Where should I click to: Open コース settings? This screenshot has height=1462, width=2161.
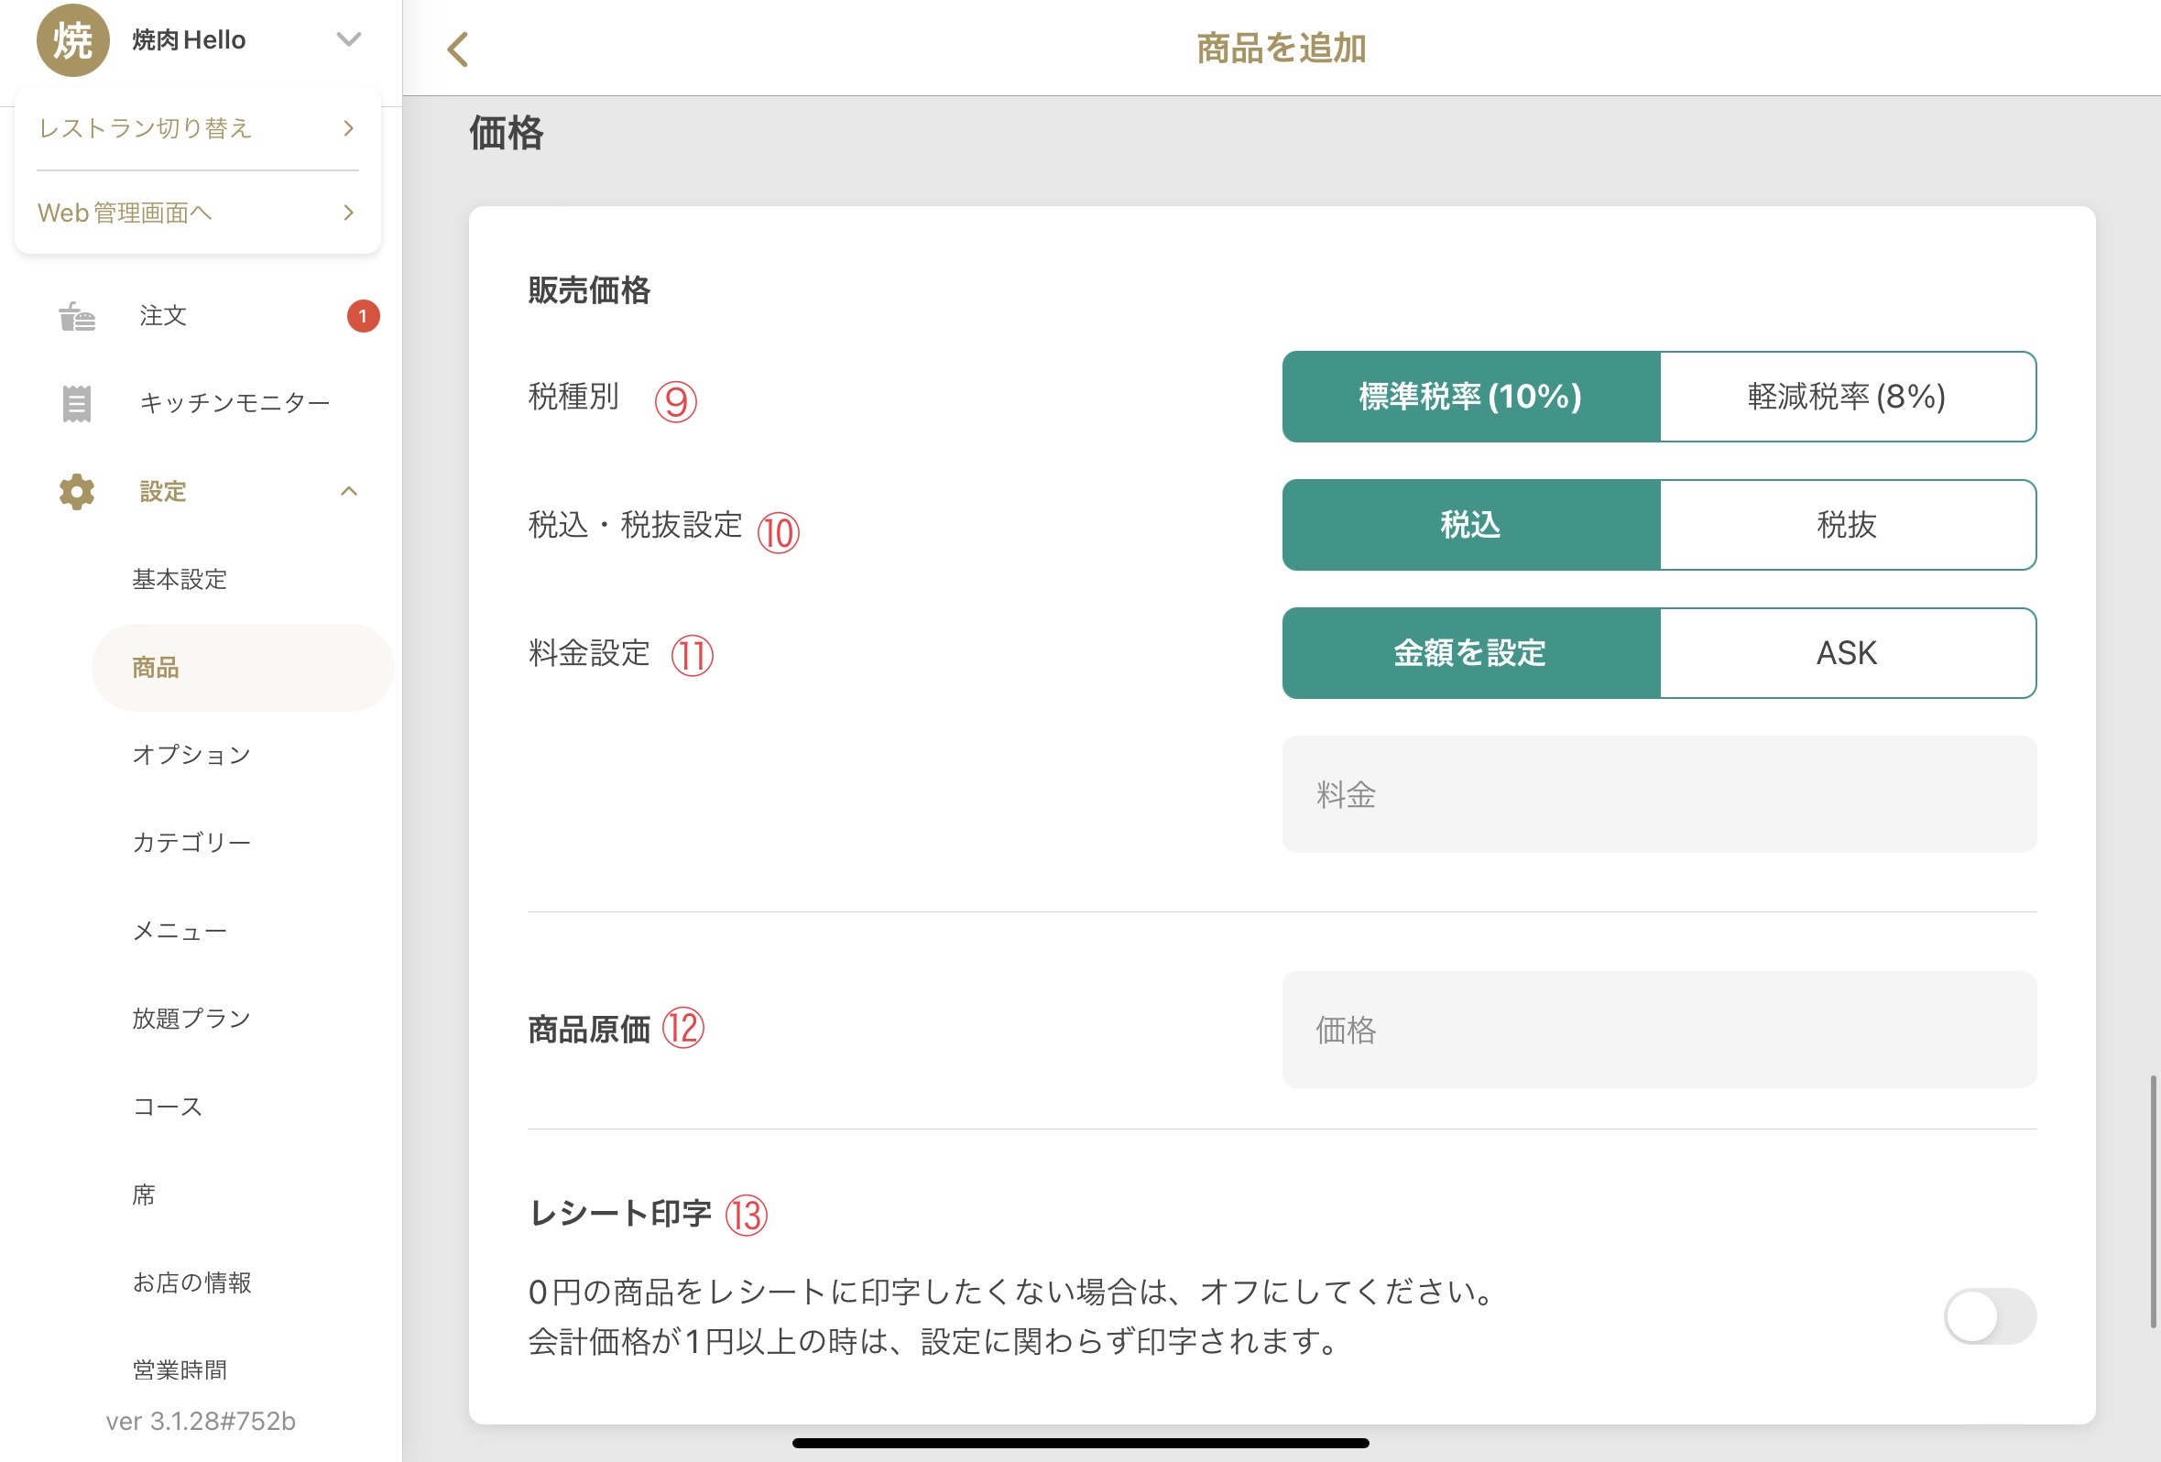[x=168, y=1107]
